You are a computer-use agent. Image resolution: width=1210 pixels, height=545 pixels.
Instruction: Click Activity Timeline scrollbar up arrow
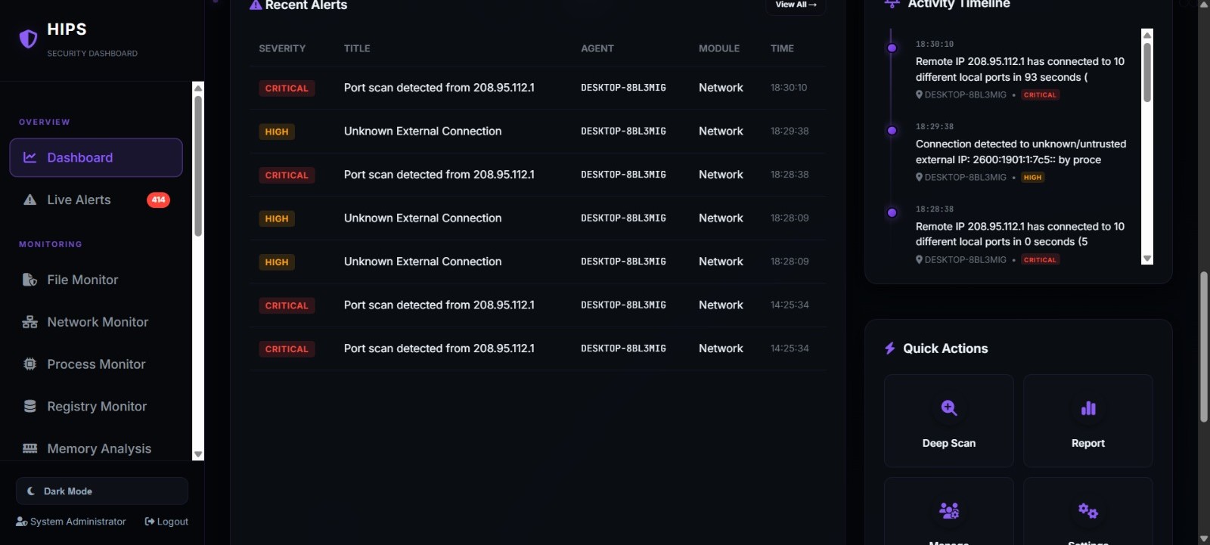(1147, 35)
